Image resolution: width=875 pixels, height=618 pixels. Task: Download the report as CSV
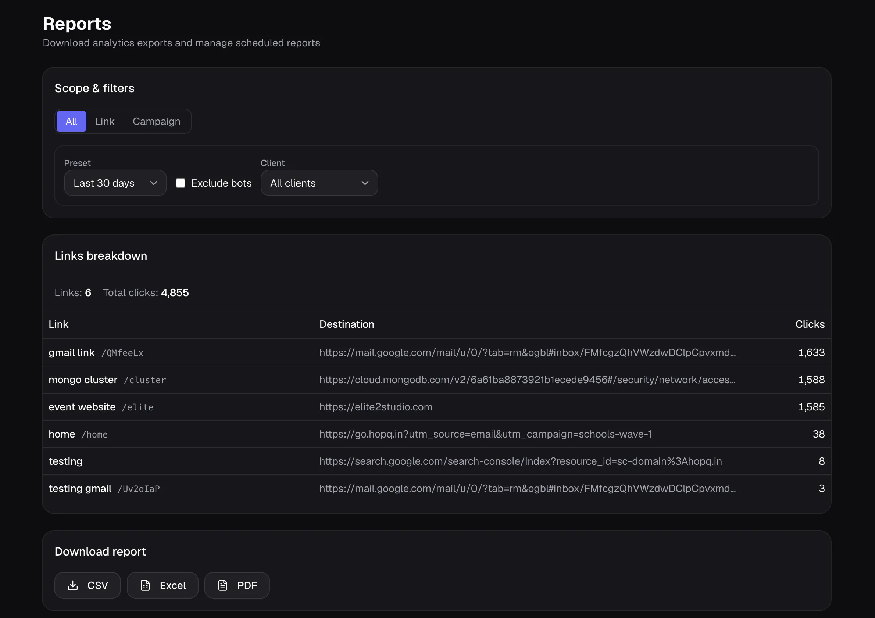(87, 585)
